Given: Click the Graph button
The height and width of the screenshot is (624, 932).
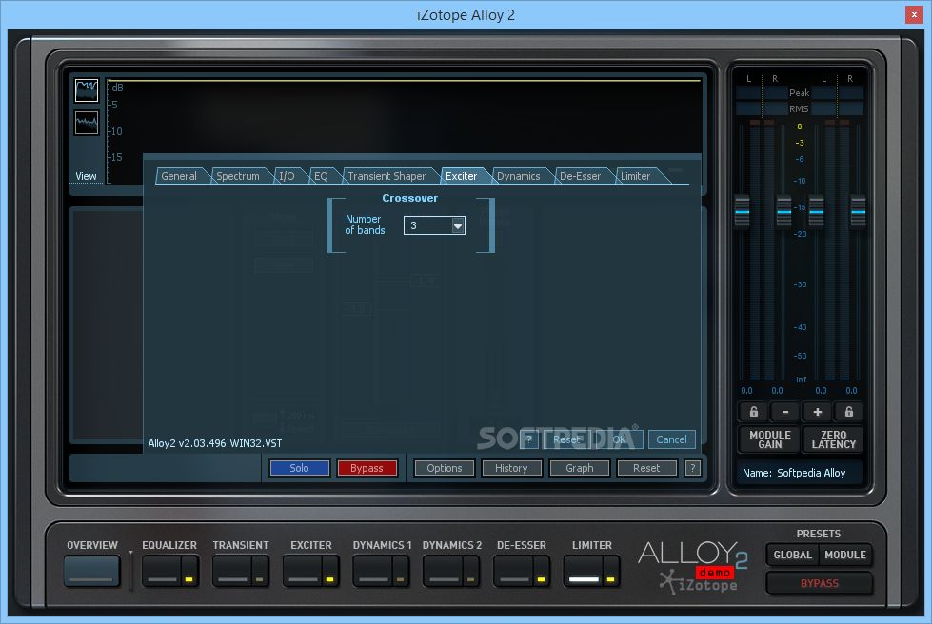Looking at the screenshot, I should 580,468.
